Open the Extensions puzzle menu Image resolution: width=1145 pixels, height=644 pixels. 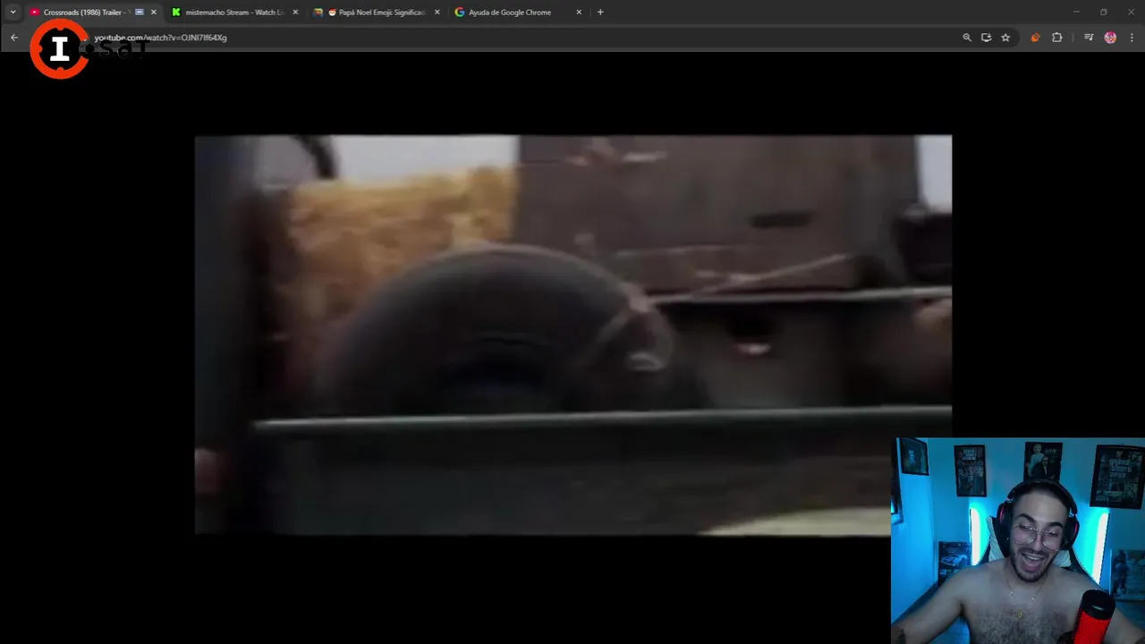[x=1056, y=38]
